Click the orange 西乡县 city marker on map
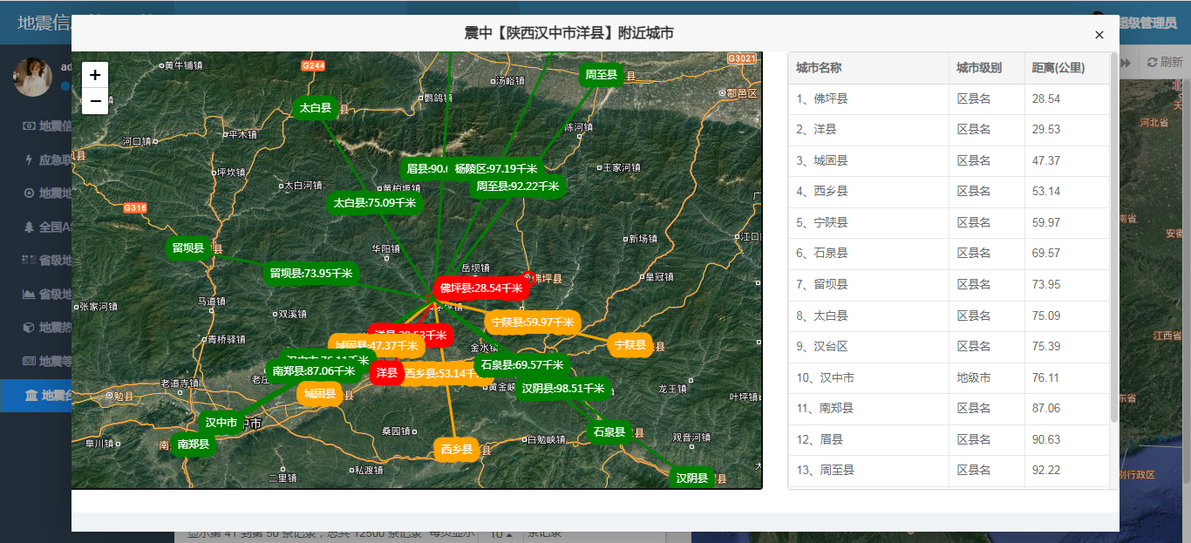The image size is (1191, 543). (457, 450)
